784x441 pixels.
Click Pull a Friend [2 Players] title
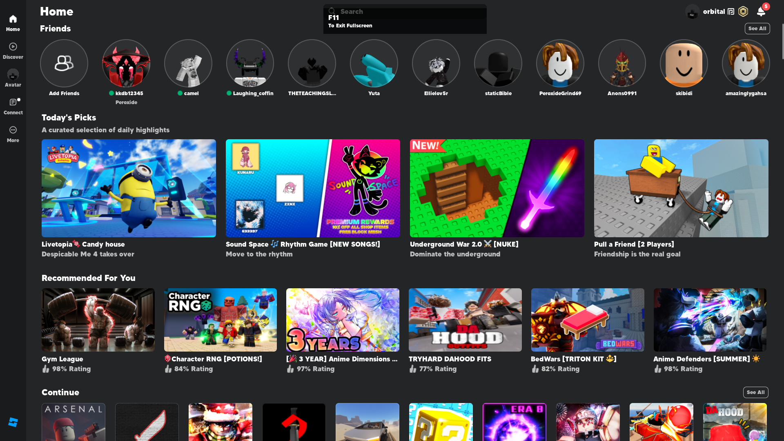[634, 244]
